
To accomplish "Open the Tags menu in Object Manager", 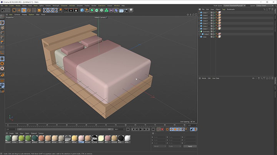I will click(224, 9).
